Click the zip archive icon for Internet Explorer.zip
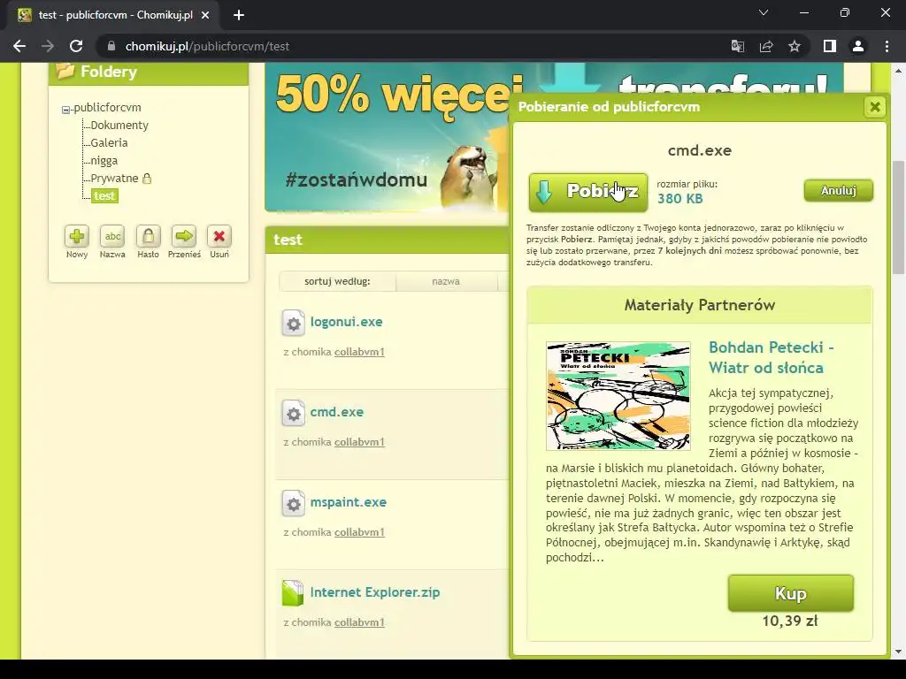Viewport: 906px width, 679px height. point(293,593)
